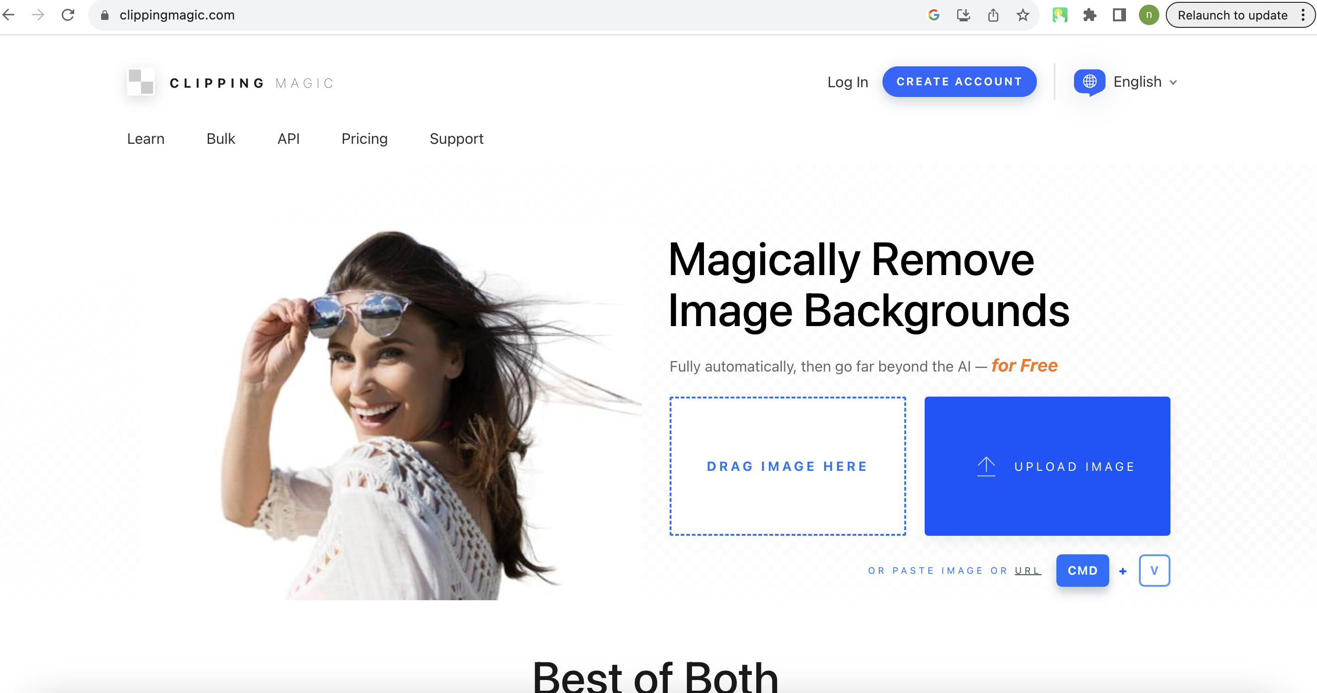Click the downloads icon in the toolbar
Screen dimensions: 1317x693
click(x=963, y=15)
